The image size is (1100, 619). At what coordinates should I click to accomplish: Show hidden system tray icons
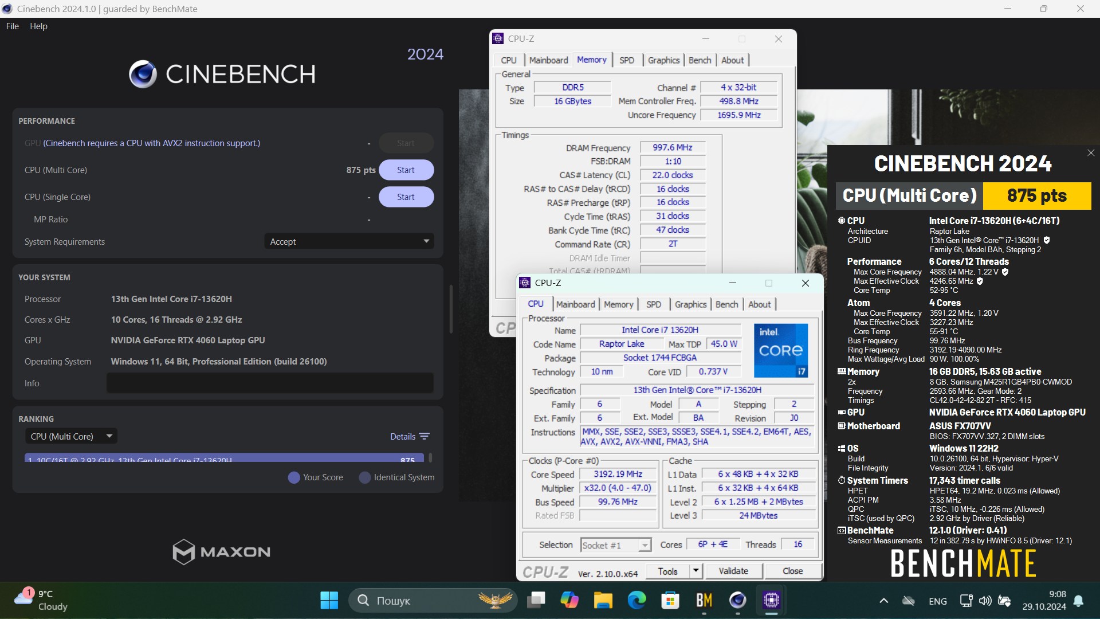tap(883, 601)
